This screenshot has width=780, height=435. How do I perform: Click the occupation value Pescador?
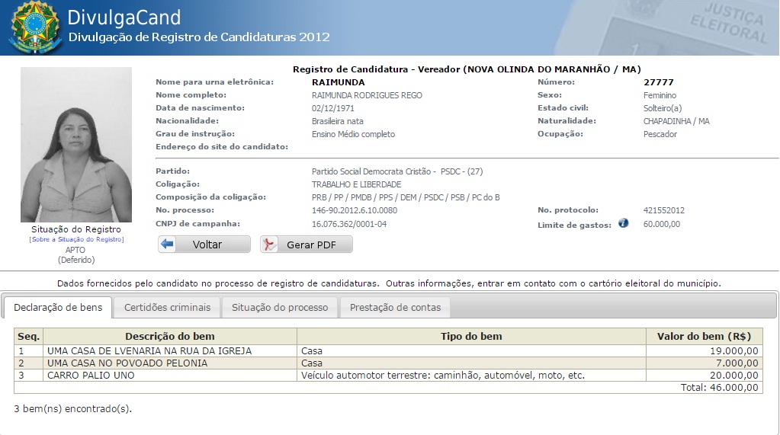click(x=660, y=134)
